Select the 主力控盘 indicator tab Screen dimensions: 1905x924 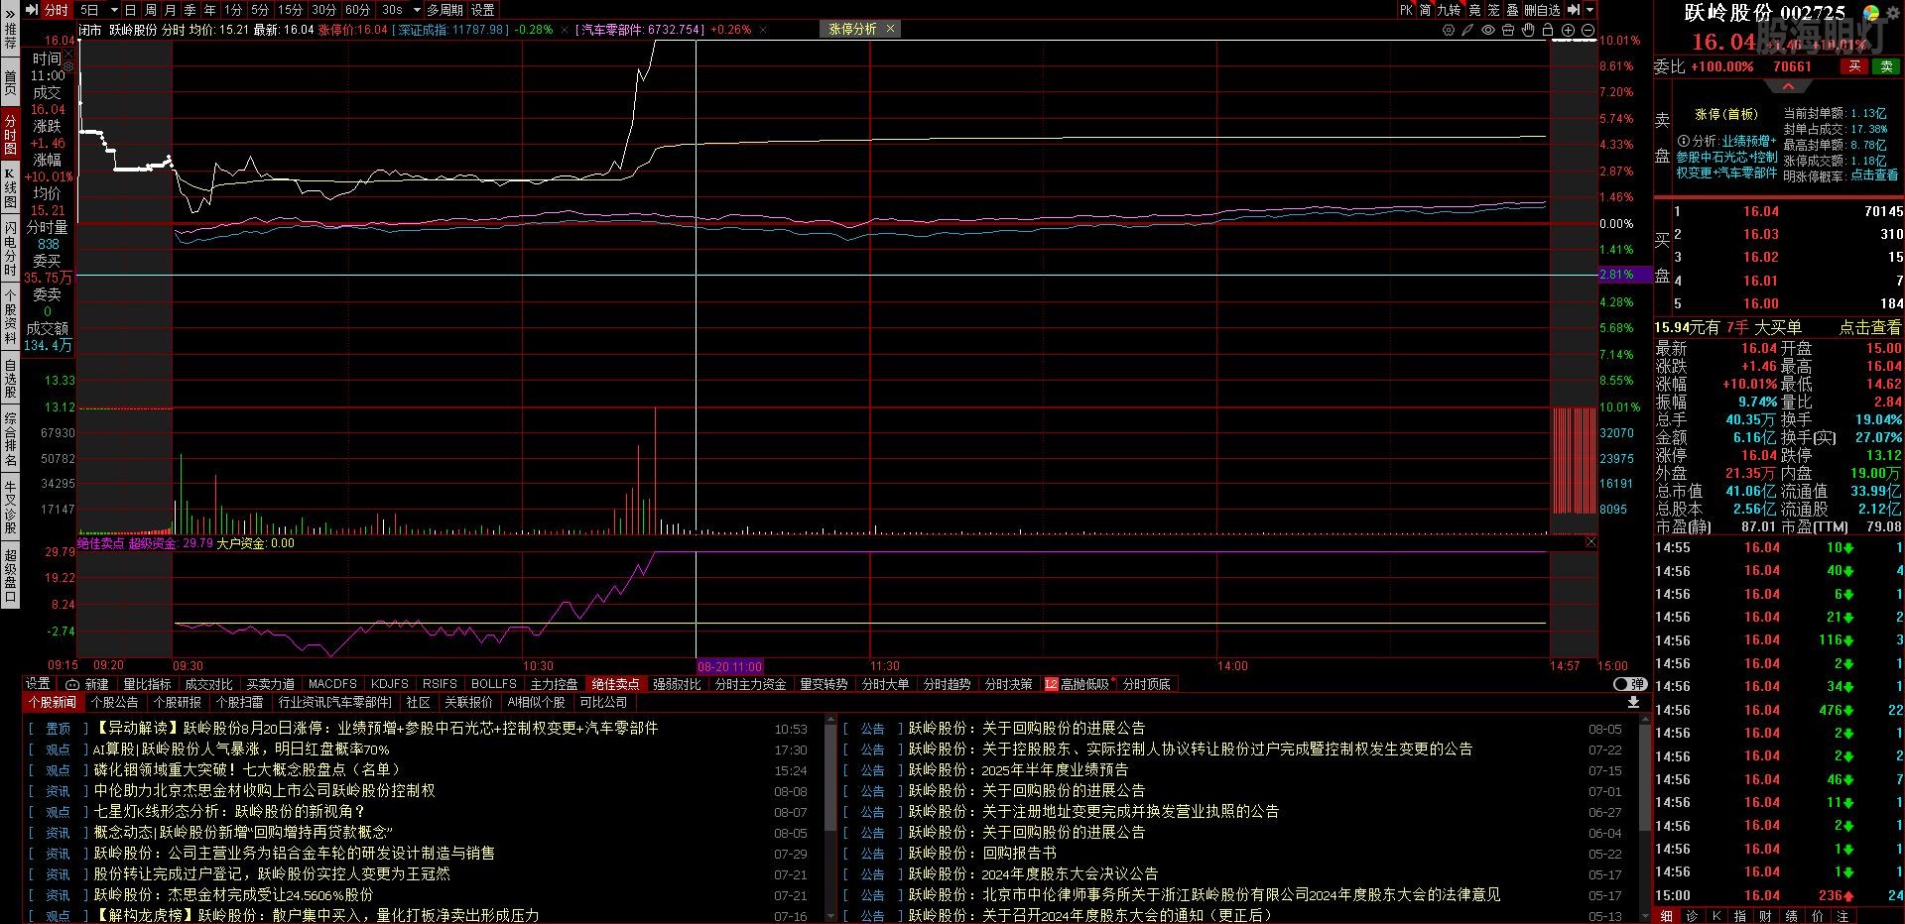pos(554,684)
